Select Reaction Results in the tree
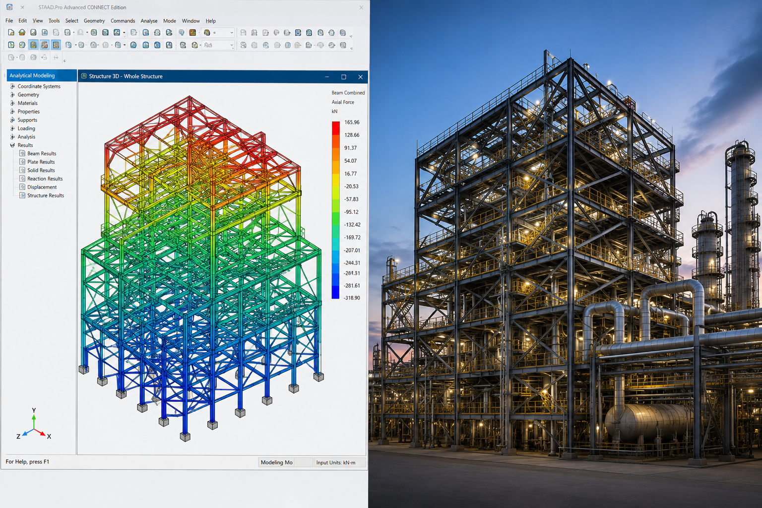This screenshot has height=508, width=762. [45, 179]
